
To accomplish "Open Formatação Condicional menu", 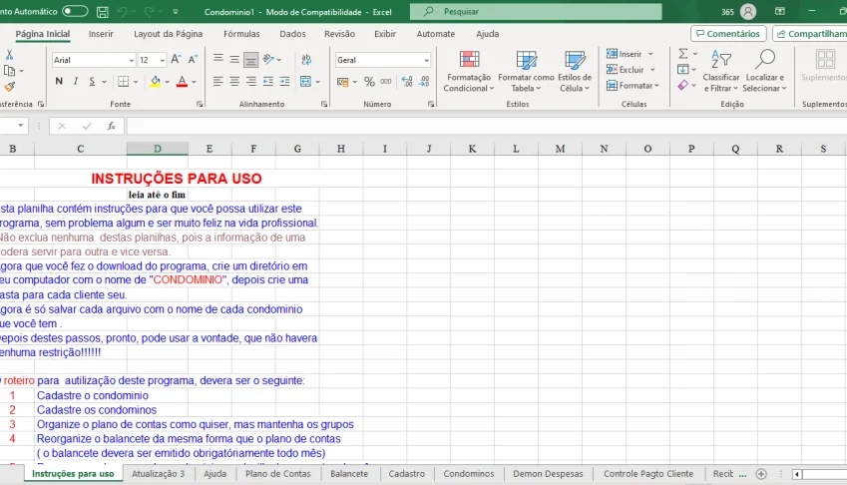I will (469, 71).
